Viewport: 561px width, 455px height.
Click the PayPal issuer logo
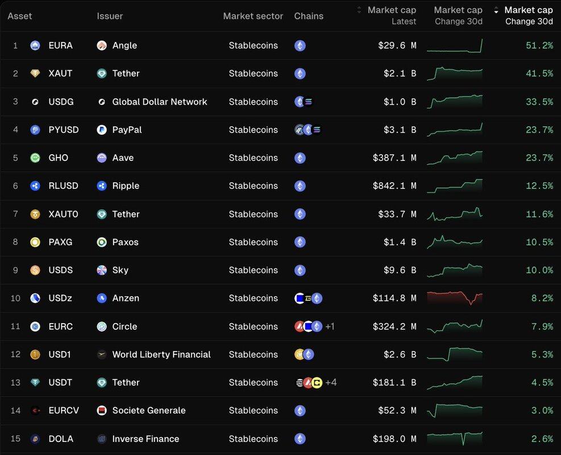pos(102,130)
